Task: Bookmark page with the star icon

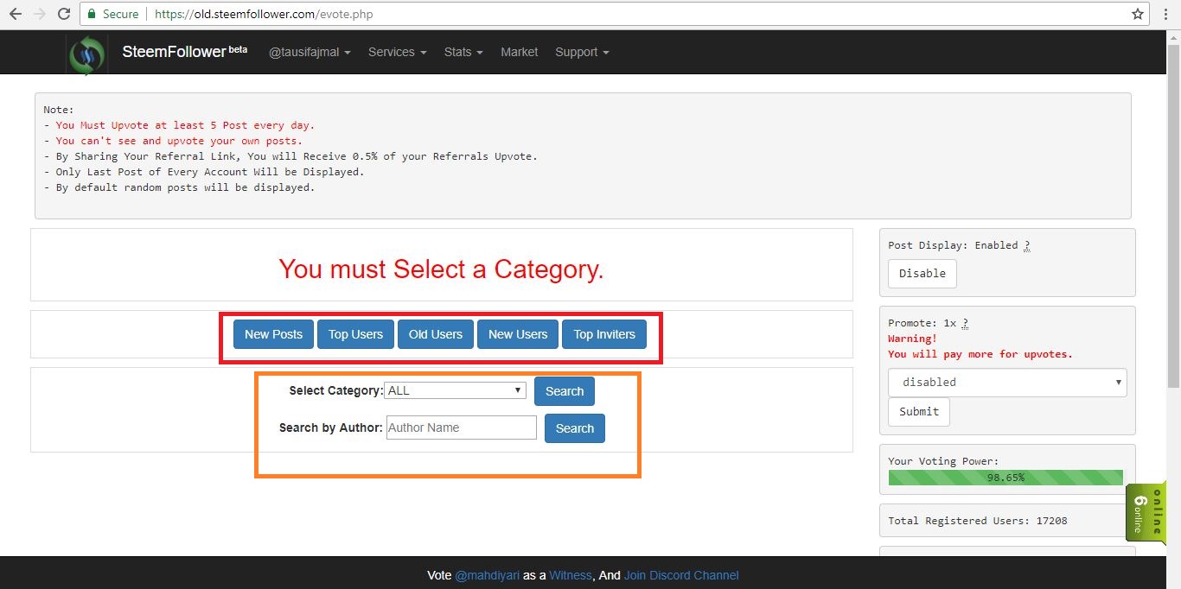Action: click(x=1138, y=14)
